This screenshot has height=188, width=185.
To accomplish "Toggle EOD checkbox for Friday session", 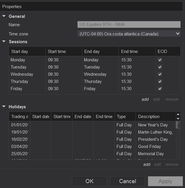I will (x=160, y=89).
